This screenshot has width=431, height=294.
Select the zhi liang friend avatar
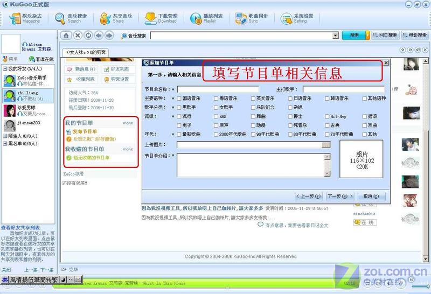coord(10,95)
